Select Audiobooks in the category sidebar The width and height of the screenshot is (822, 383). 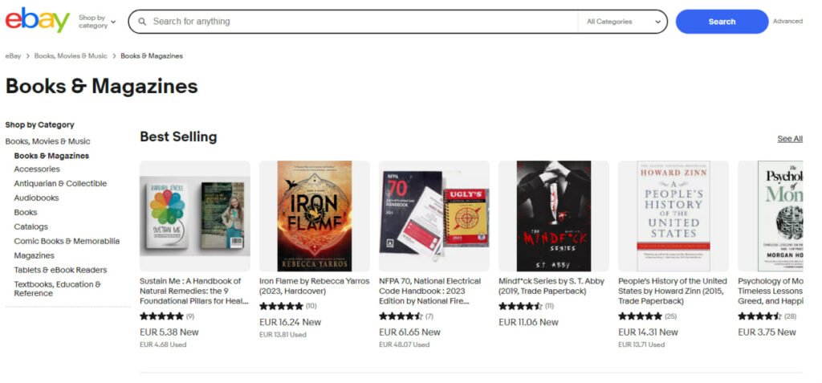tap(36, 198)
